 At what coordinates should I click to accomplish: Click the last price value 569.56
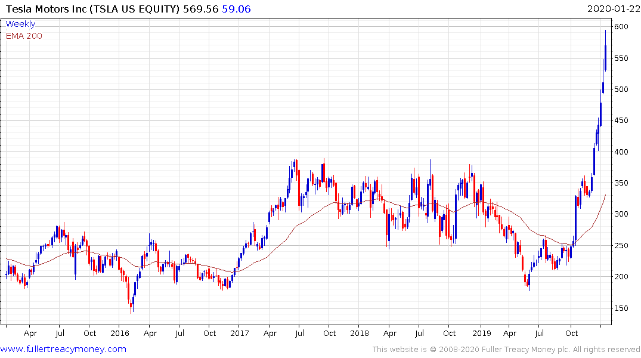[201, 9]
